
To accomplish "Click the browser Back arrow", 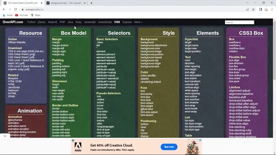I will pos(4,9).
